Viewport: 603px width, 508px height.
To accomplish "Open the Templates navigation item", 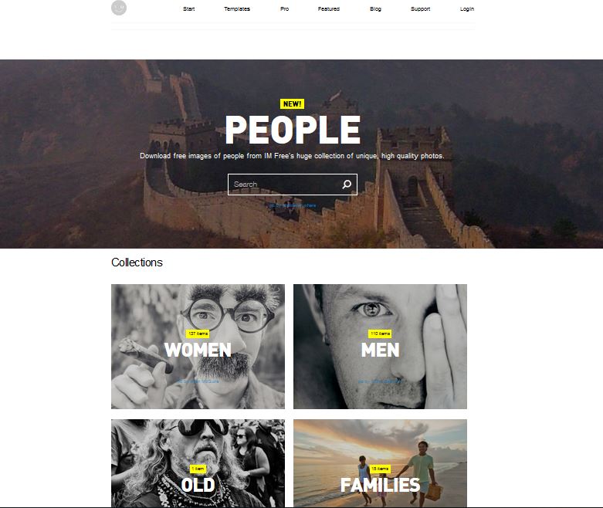I will 237,8.
